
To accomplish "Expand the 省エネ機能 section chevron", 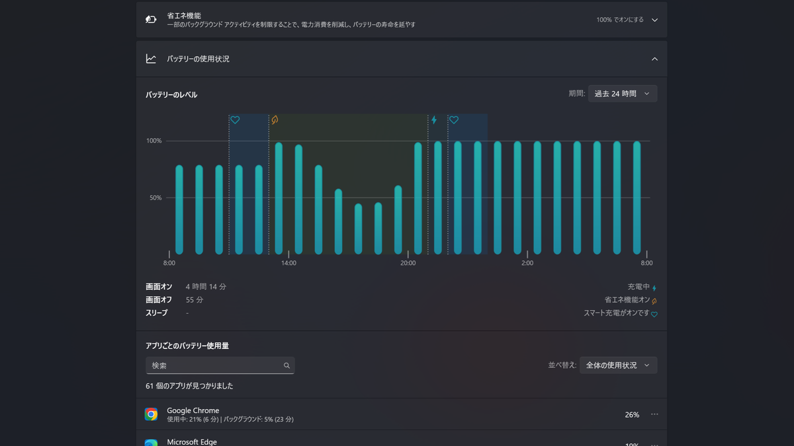I will [x=654, y=20].
